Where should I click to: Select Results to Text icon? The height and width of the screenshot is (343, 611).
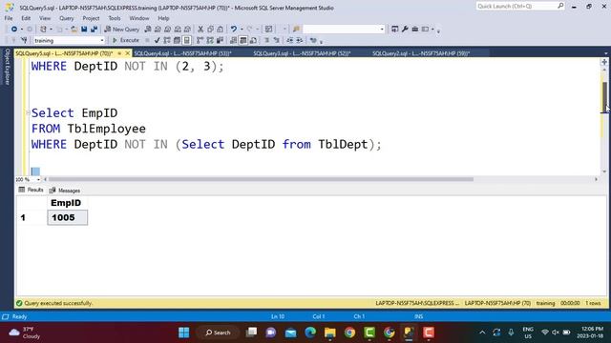tap(233, 40)
